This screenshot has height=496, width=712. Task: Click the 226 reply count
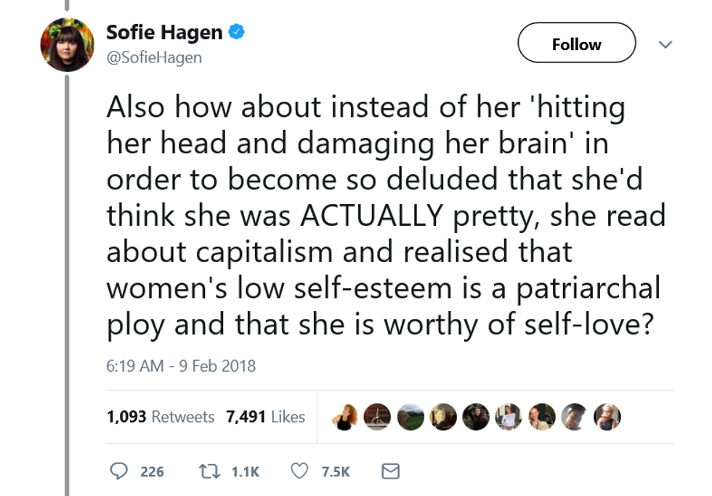152,472
